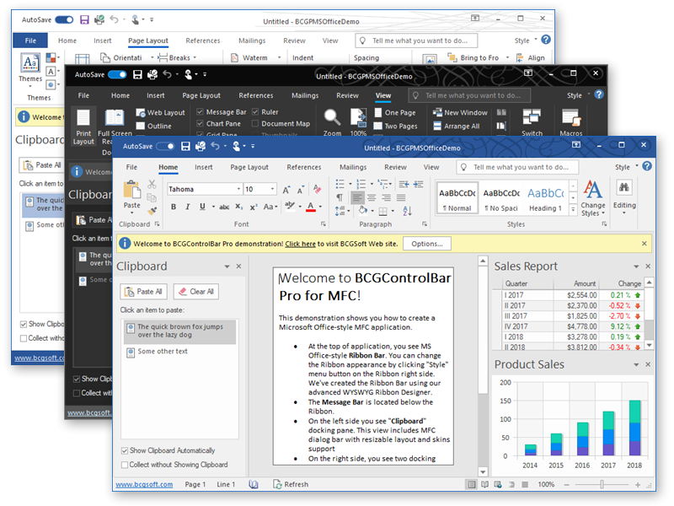Select the References ribbon tab
The width and height of the screenshot is (674, 506).
pos(304,166)
